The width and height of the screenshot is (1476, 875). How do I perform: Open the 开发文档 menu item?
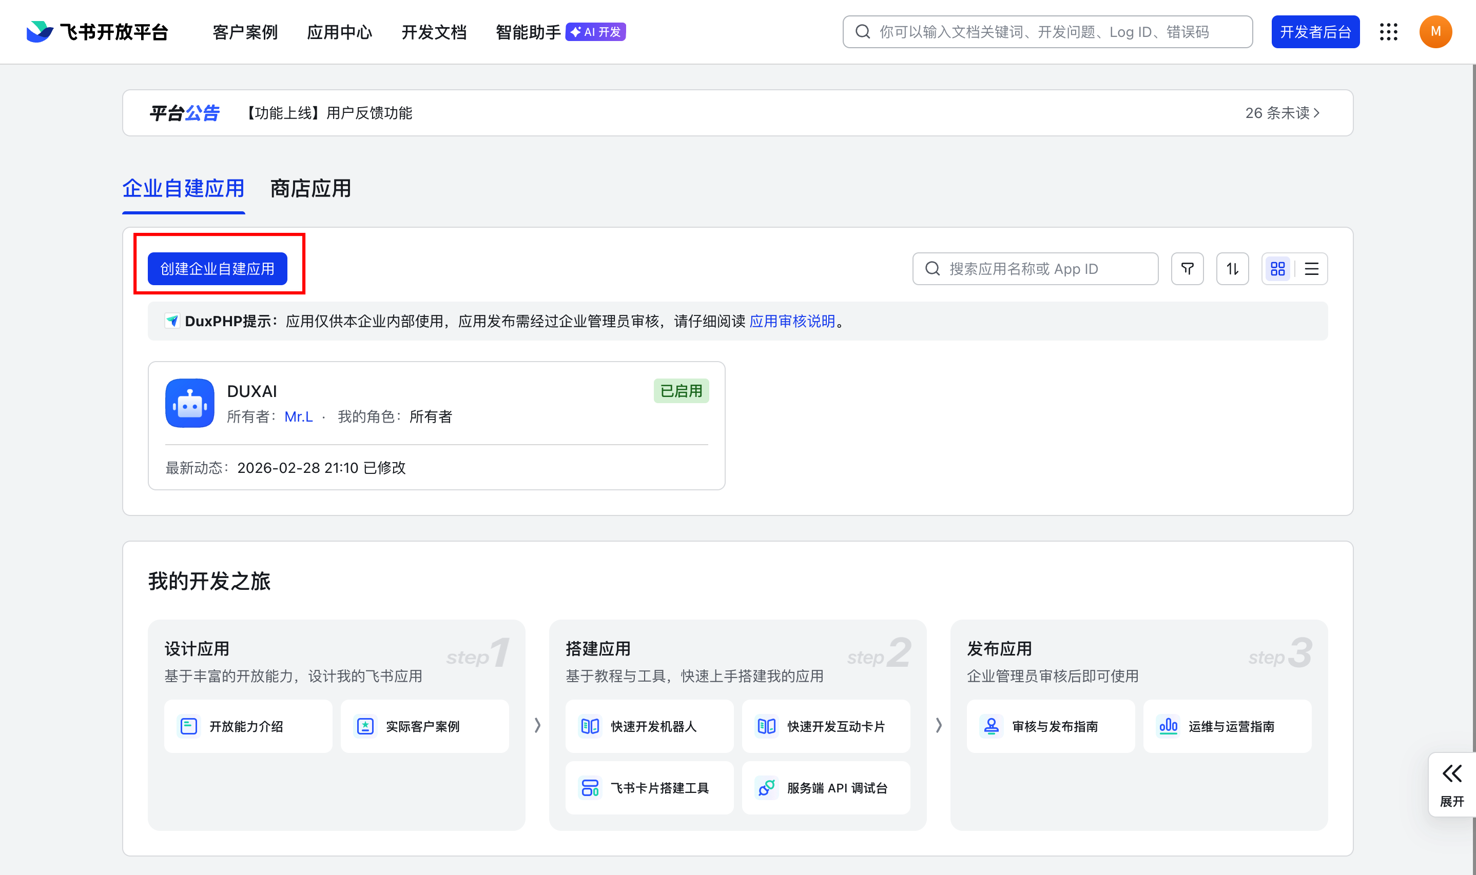point(434,32)
